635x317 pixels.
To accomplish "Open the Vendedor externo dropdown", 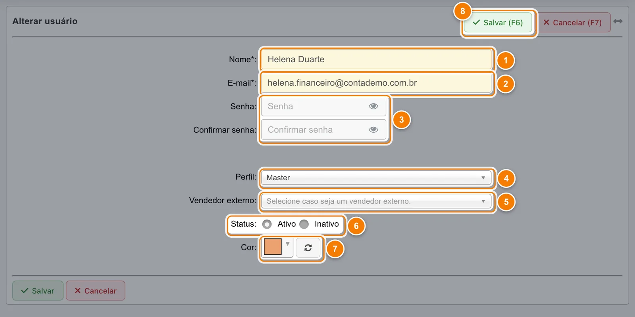I will click(x=376, y=201).
